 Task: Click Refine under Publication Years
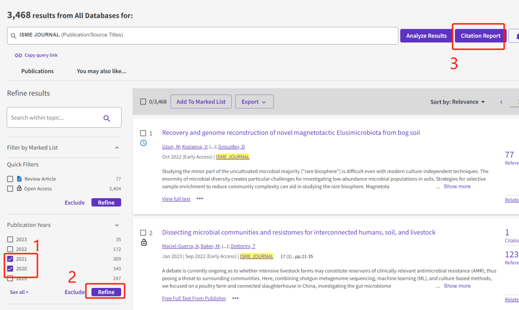coord(106,292)
